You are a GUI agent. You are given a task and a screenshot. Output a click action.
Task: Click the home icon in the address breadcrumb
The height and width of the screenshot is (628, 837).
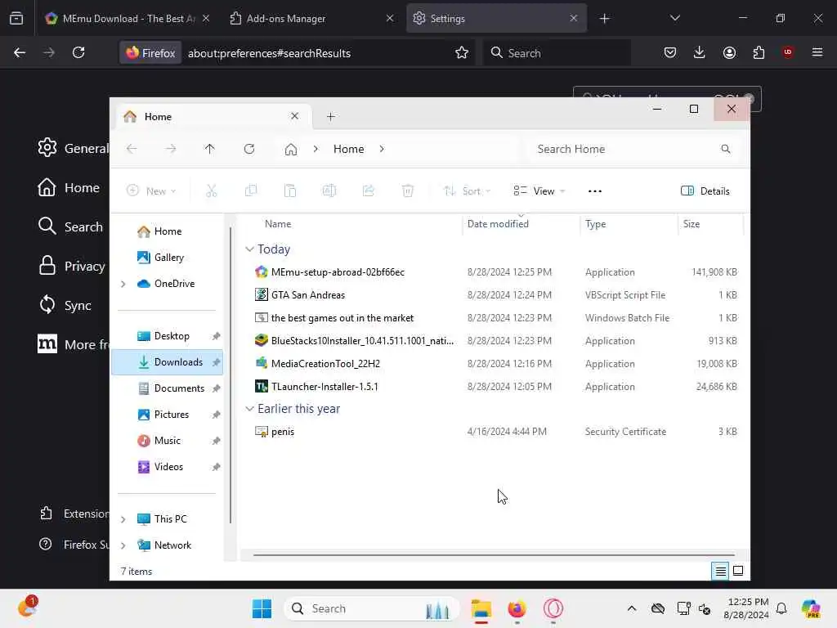[x=291, y=149]
